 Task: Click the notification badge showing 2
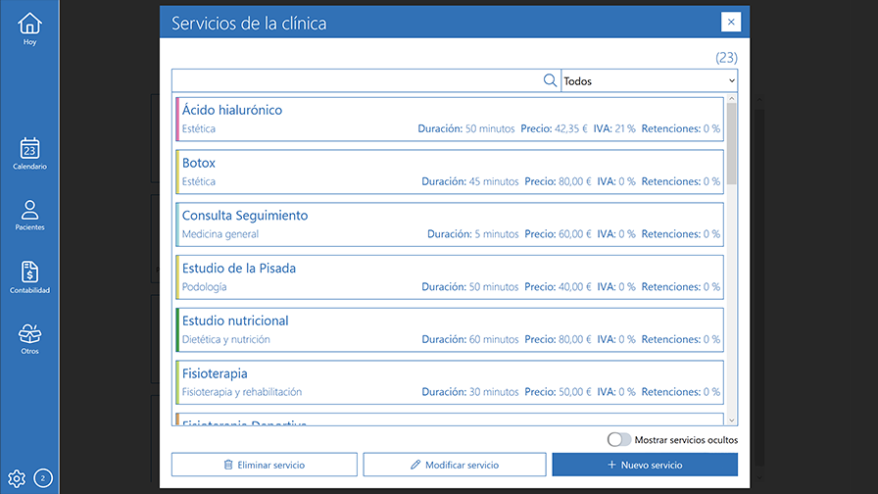(x=43, y=478)
